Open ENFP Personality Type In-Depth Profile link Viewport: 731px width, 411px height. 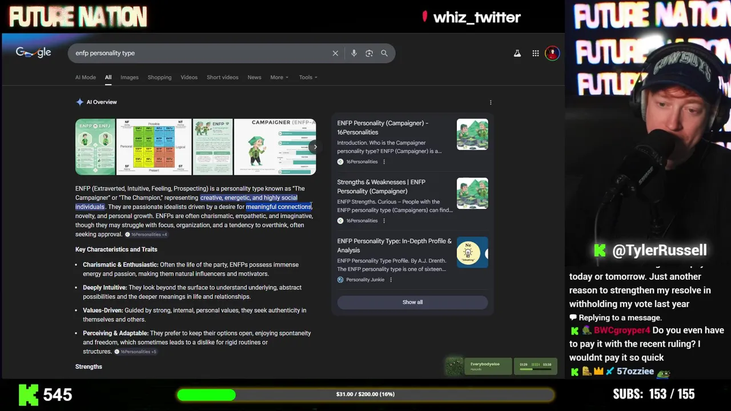click(x=394, y=245)
